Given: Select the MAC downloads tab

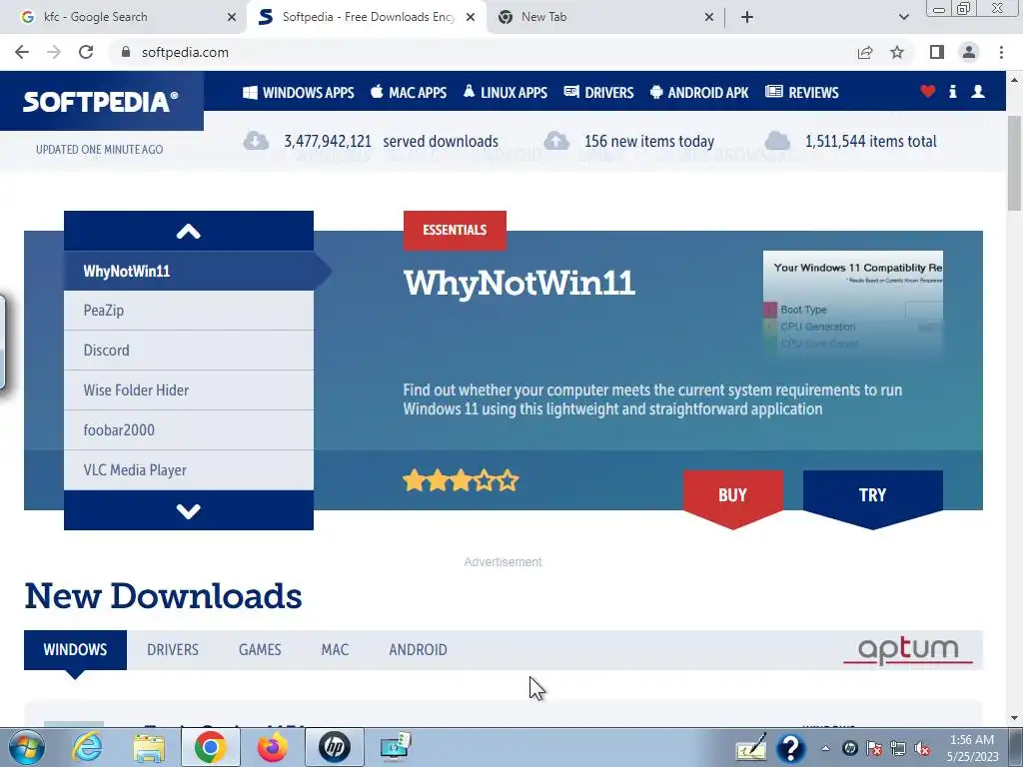Looking at the screenshot, I should [x=335, y=650].
